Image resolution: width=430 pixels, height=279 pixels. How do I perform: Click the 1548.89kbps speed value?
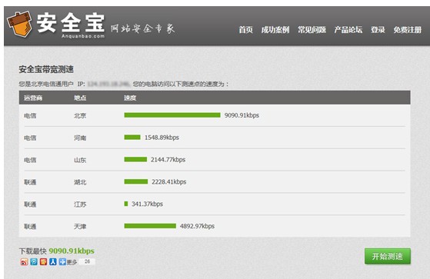pos(162,138)
